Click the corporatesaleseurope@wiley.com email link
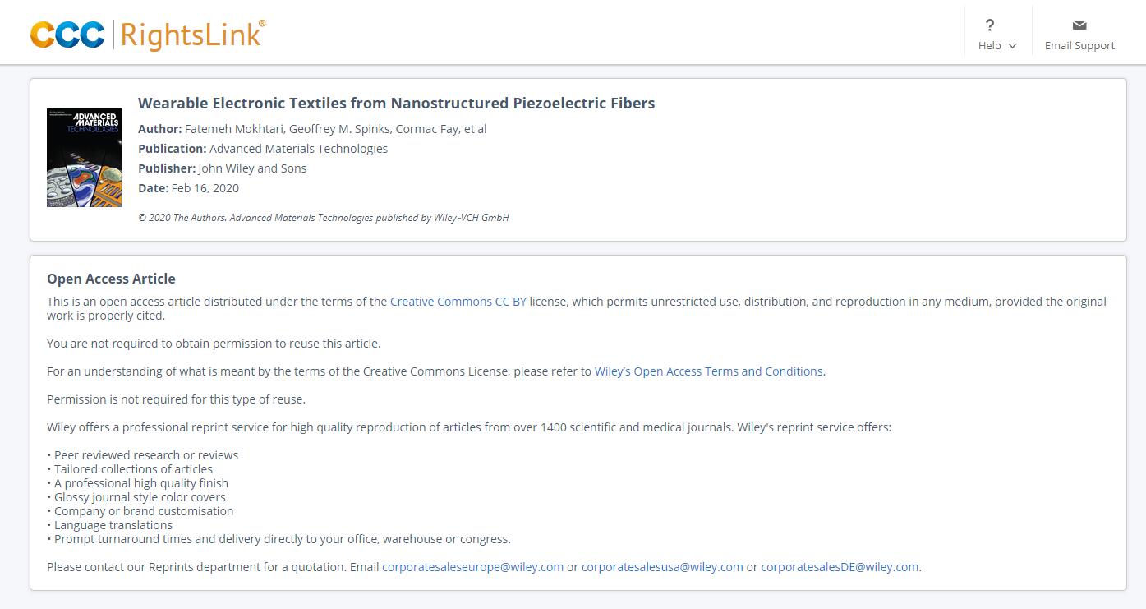The height and width of the screenshot is (609, 1146). [472, 567]
